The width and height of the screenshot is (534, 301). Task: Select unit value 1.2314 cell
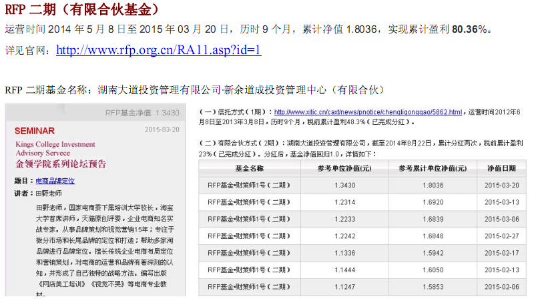[x=344, y=202]
